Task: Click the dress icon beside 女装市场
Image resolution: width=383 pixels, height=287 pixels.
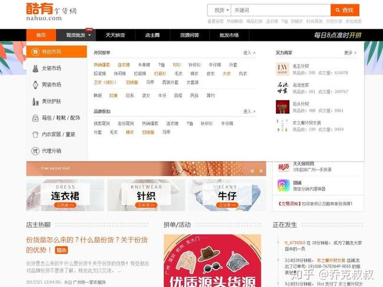Action: [x=35, y=68]
